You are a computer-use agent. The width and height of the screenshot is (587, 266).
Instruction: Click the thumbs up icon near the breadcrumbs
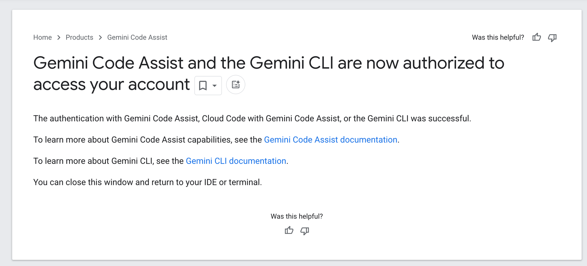[x=537, y=37]
